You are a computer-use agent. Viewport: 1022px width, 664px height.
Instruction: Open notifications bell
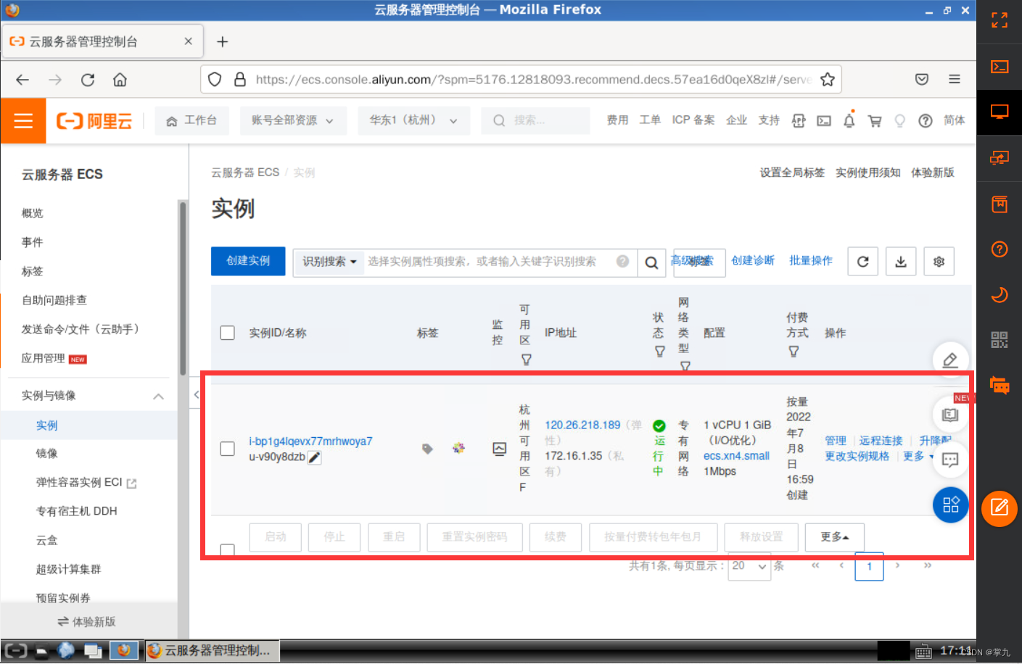tap(849, 121)
